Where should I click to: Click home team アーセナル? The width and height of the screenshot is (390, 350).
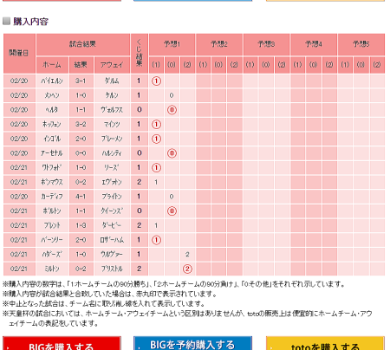point(52,153)
